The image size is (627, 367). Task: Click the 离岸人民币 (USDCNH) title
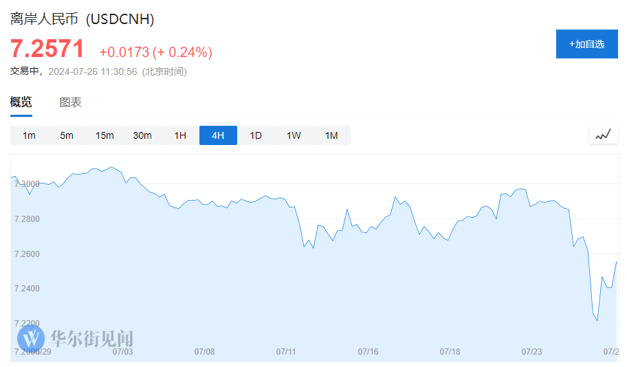click(82, 19)
